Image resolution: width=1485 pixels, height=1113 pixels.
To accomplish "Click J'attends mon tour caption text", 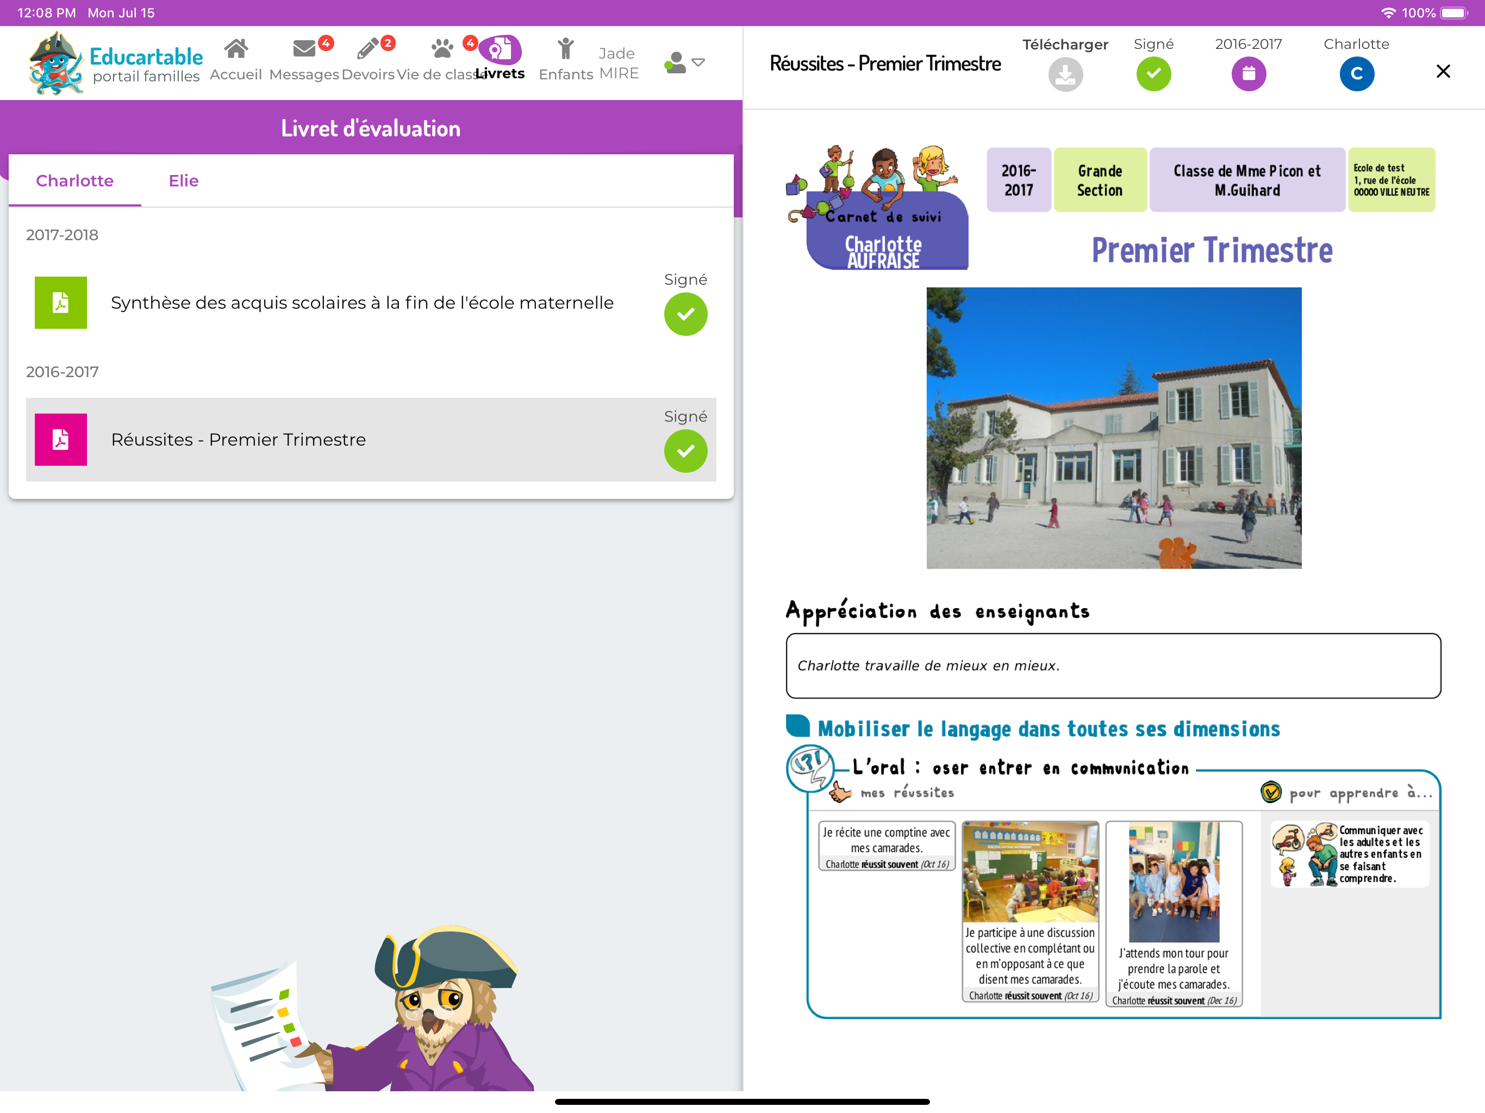I will click(1174, 968).
